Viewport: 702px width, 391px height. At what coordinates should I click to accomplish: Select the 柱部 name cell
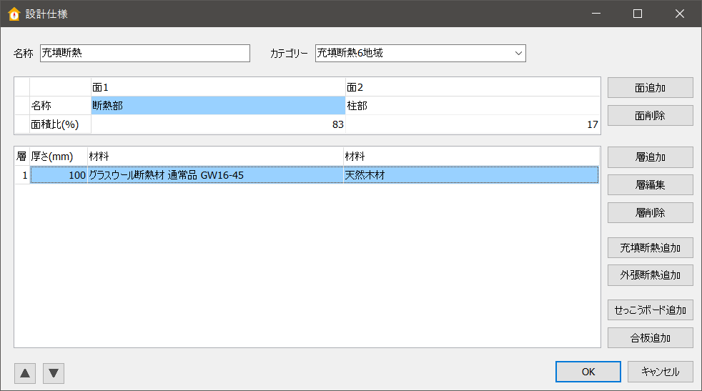pyautogui.click(x=473, y=106)
